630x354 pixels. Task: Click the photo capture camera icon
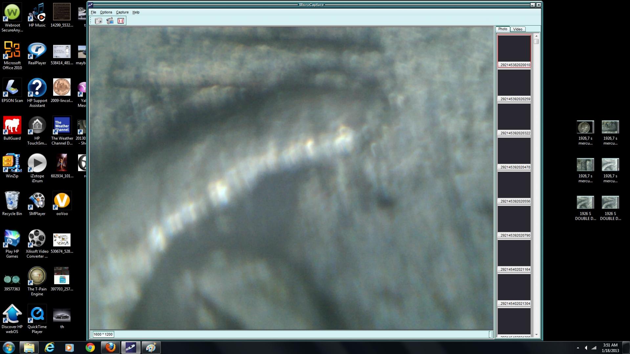pos(98,21)
